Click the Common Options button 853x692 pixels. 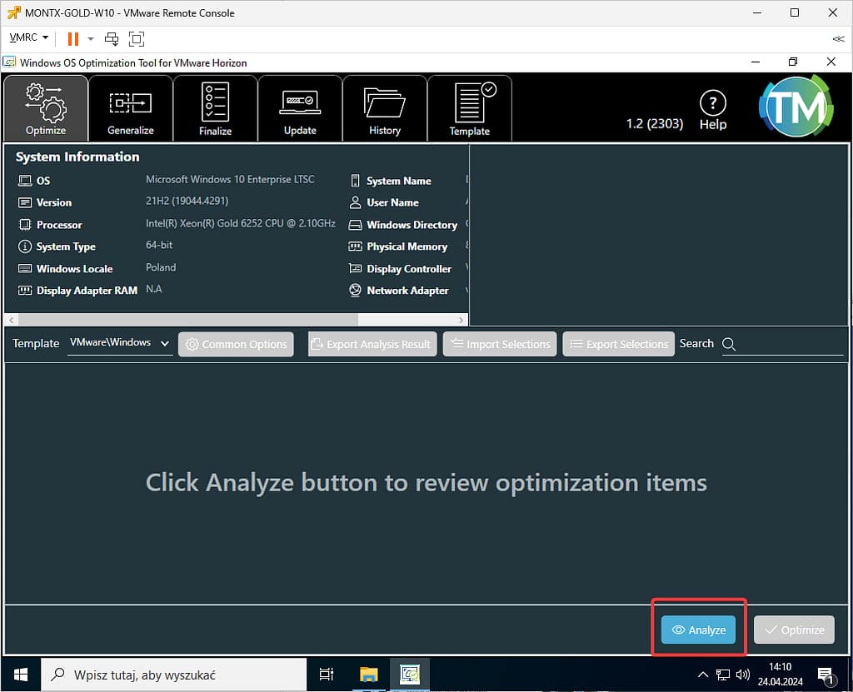click(236, 344)
